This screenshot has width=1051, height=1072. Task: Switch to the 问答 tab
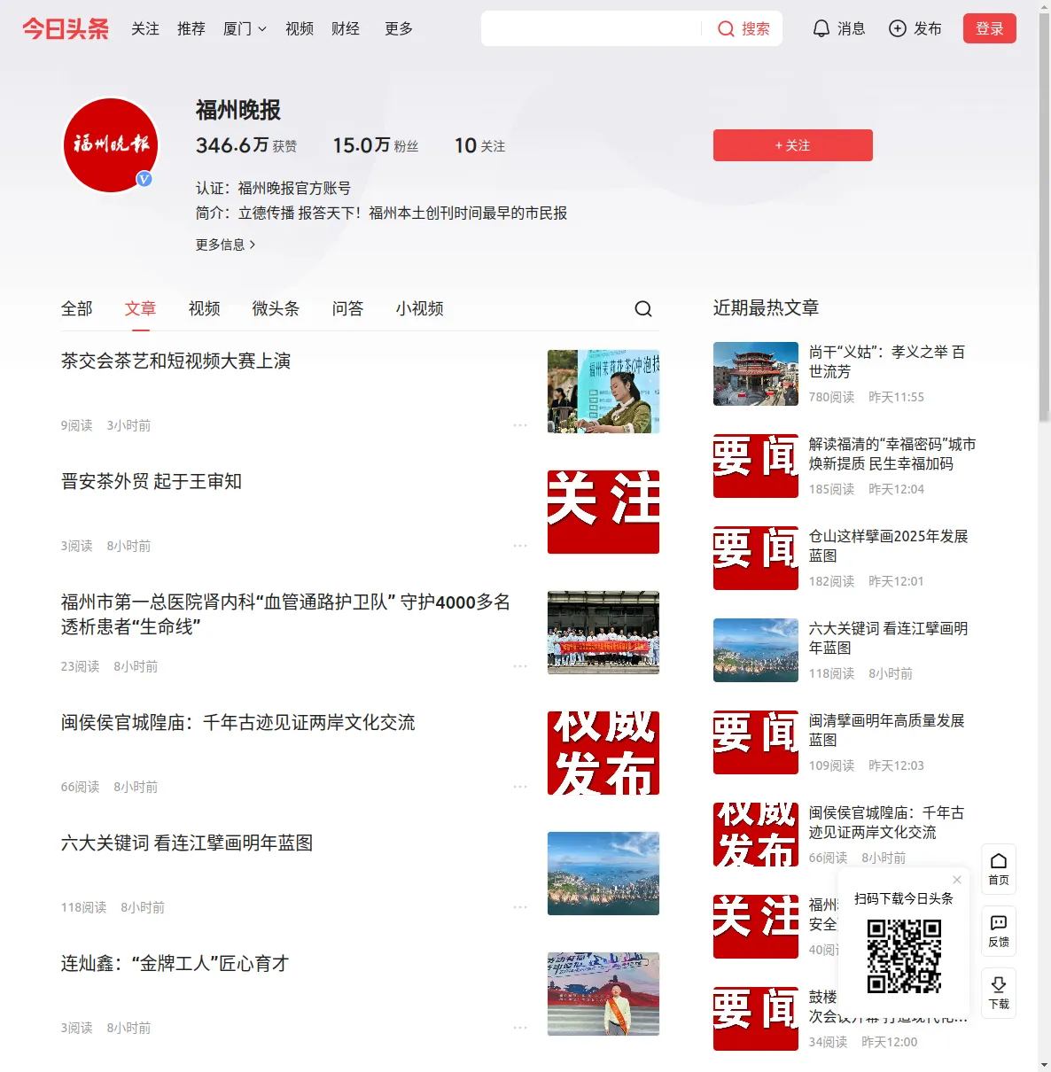(x=348, y=308)
